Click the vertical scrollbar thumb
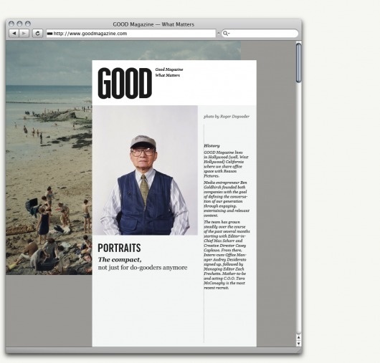Screen dimensions: 380x363 (x=298, y=62)
